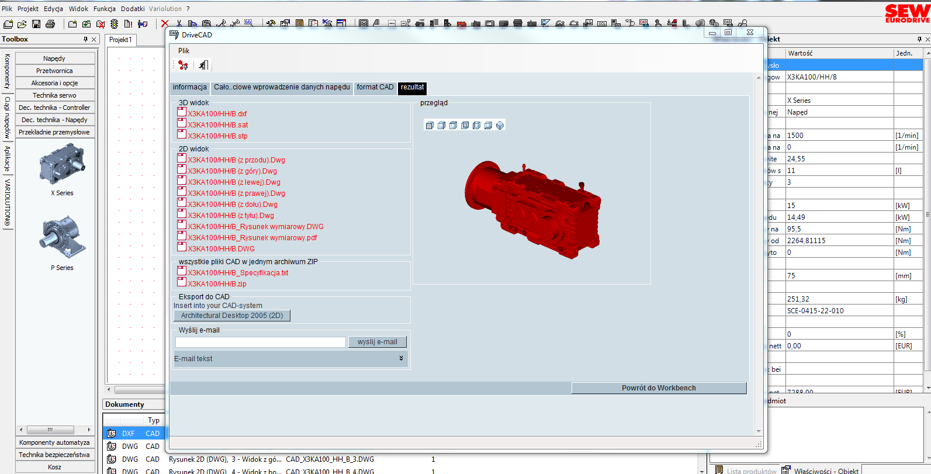Open the Projekt menu
The image size is (931, 474).
coord(28,9)
